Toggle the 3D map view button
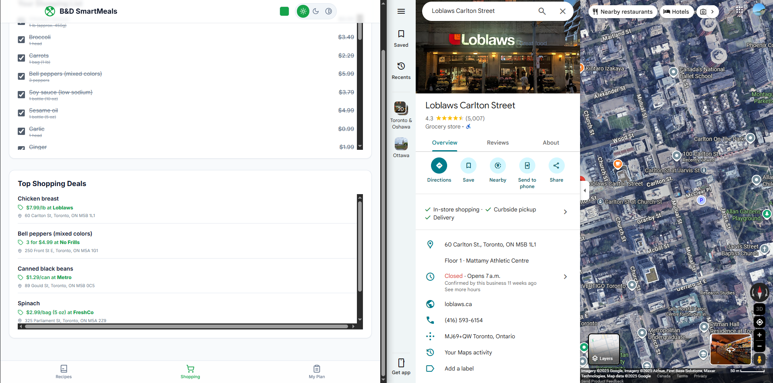Image resolution: width=773 pixels, height=383 pixels. [759, 309]
